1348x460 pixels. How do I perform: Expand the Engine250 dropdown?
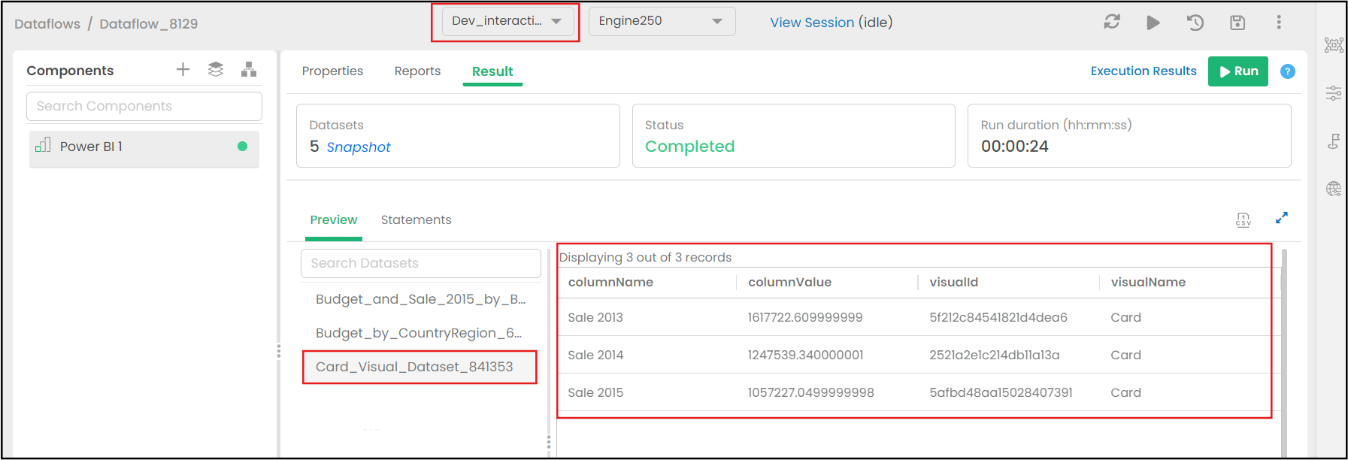coord(661,21)
